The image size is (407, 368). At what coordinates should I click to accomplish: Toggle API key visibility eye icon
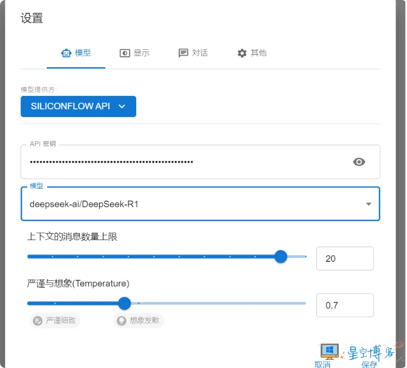coord(359,162)
